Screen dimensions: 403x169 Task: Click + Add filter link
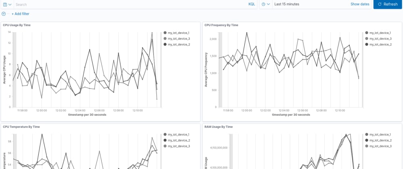[20, 14]
